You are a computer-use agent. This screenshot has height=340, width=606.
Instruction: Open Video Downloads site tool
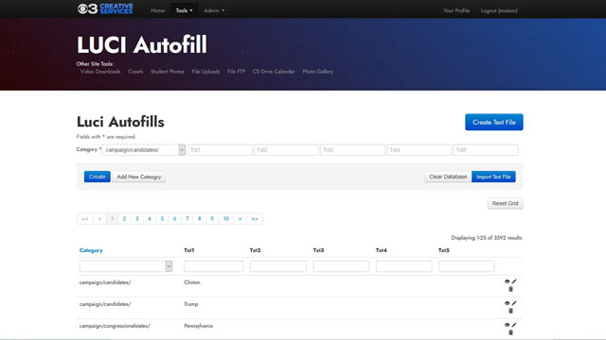coord(100,72)
